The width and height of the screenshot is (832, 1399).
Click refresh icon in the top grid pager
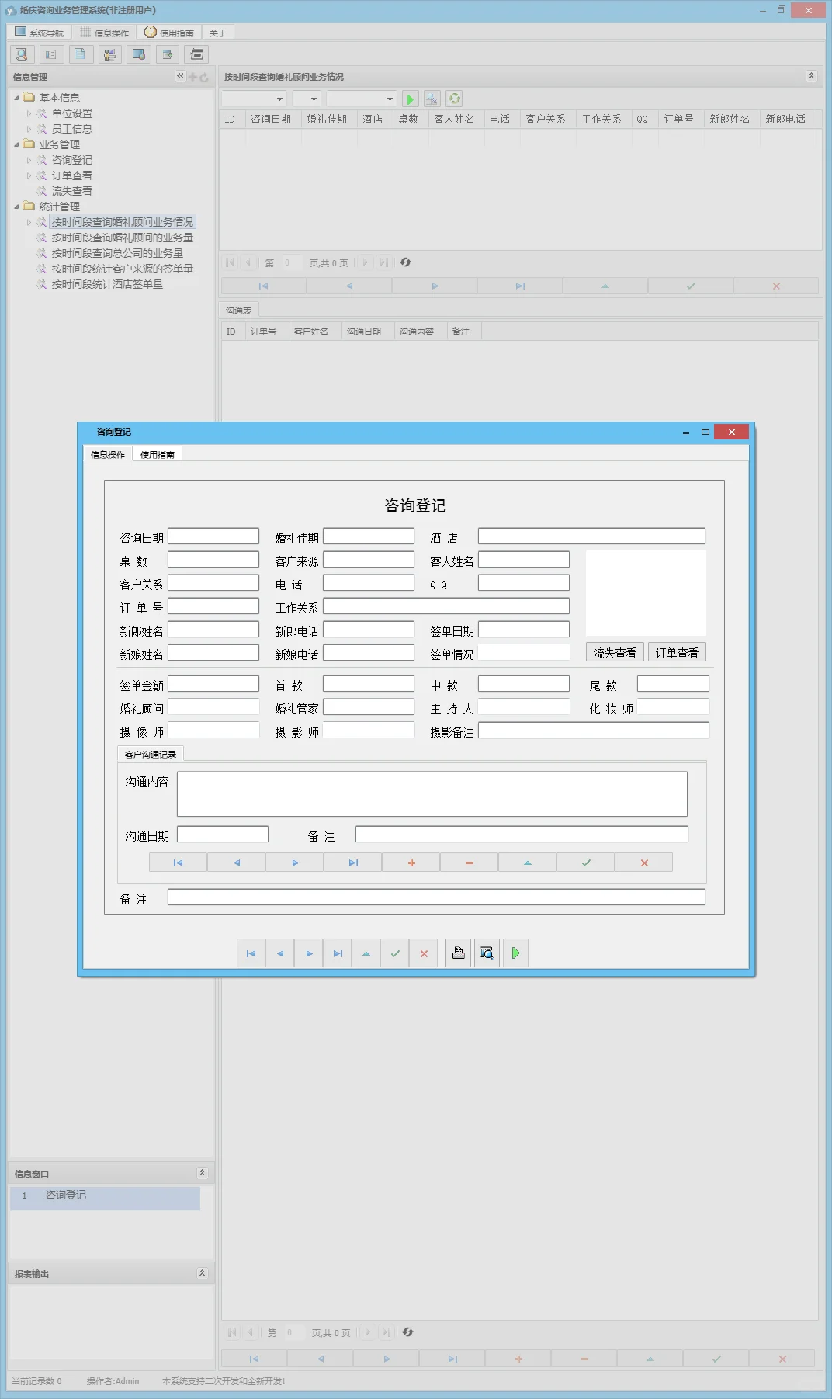[x=405, y=262]
